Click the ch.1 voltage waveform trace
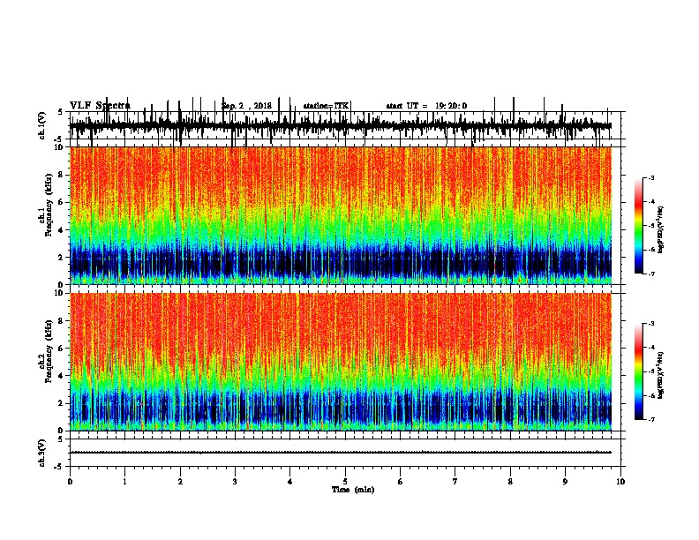Screen dimensions: 699x540 (341, 126)
